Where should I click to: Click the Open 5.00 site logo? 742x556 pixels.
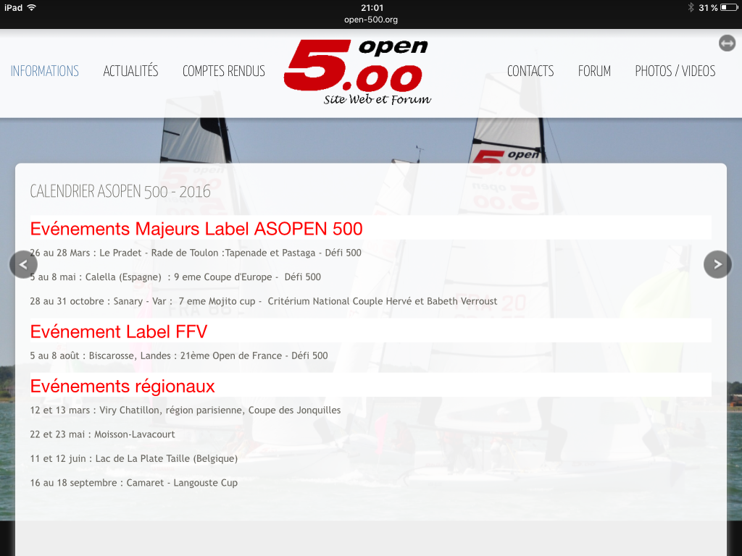(x=358, y=72)
